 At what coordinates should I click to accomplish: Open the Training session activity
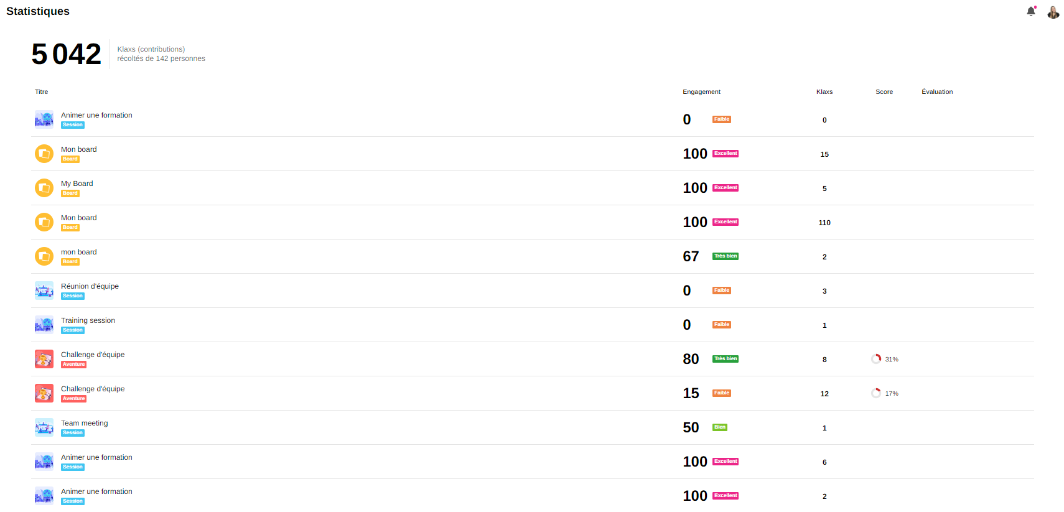88,320
